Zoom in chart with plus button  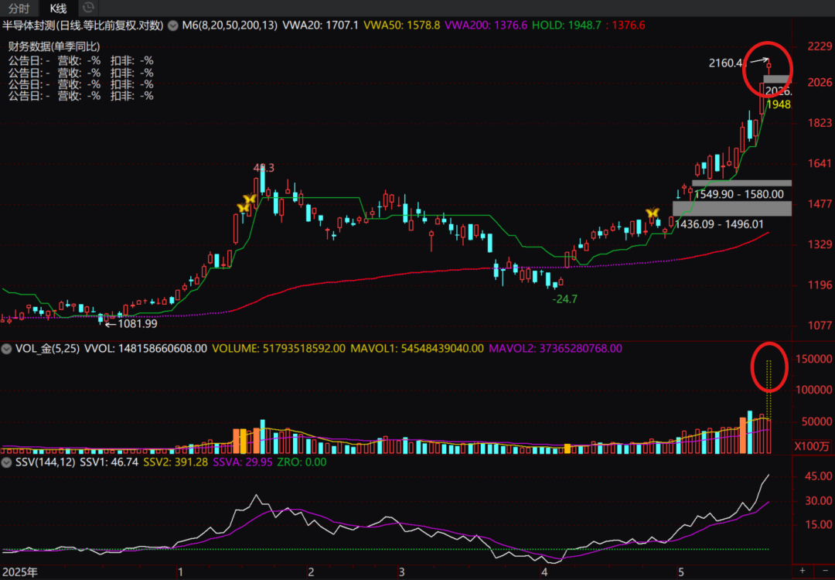pos(803,571)
